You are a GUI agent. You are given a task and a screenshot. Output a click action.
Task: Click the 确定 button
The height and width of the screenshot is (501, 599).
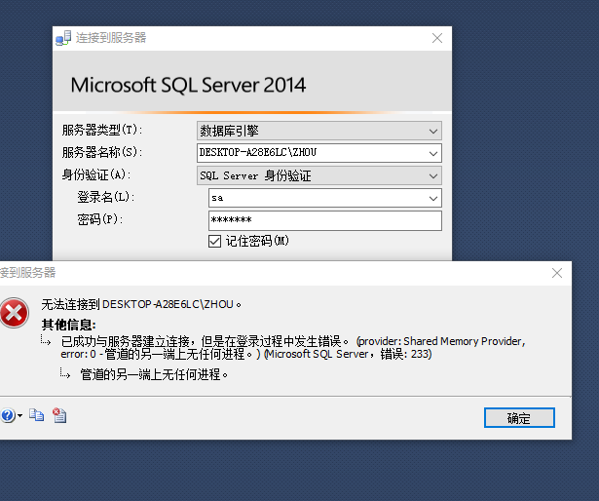coord(519,417)
